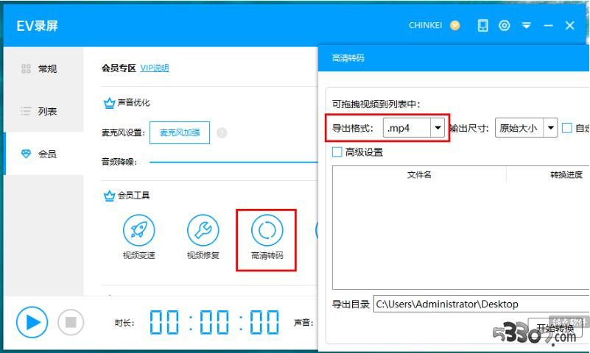Start recording with the play button
The height and width of the screenshot is (353, 590).
(32, 322)
